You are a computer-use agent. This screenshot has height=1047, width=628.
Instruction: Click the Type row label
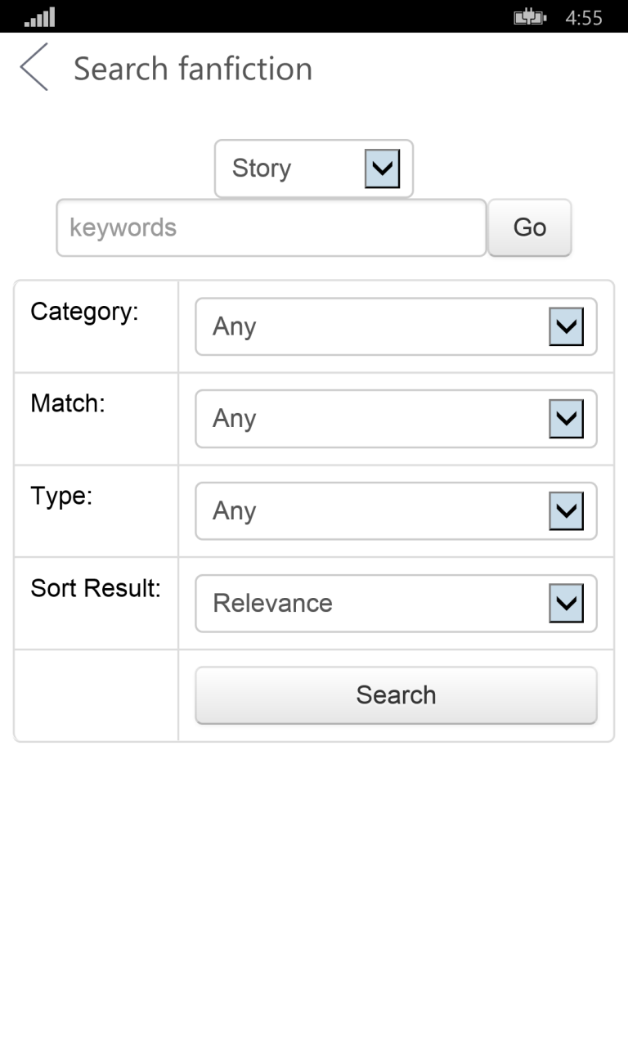coord(61,496)
